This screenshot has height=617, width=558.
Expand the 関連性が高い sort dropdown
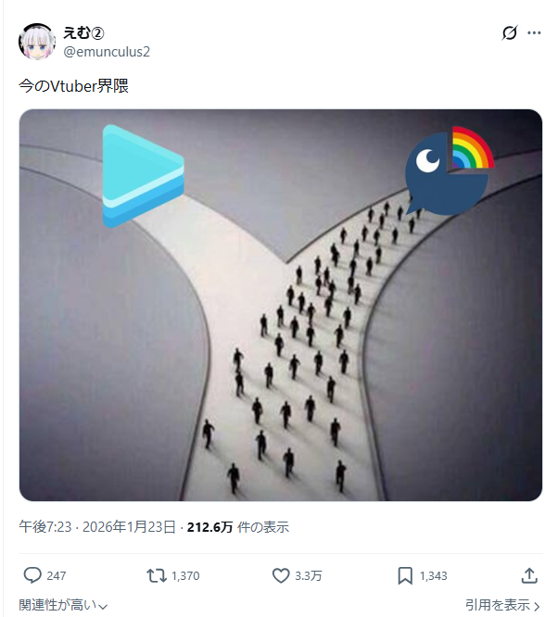click(63, 605)
